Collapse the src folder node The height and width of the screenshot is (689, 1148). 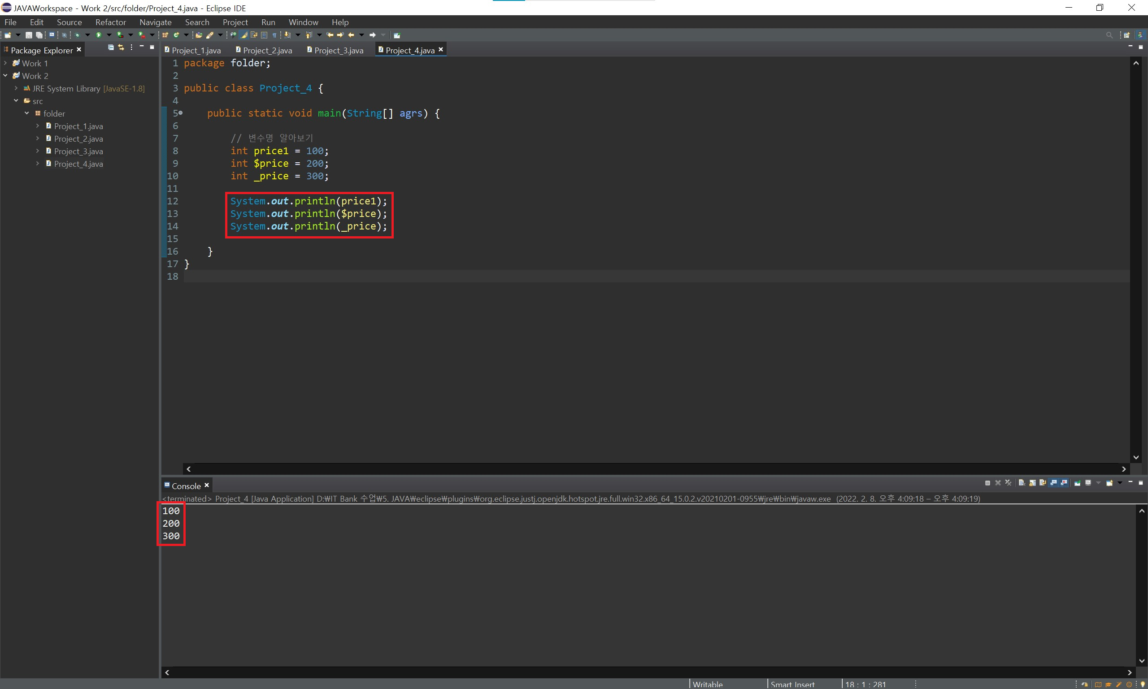pyautogui.click(x=16, y=101)
